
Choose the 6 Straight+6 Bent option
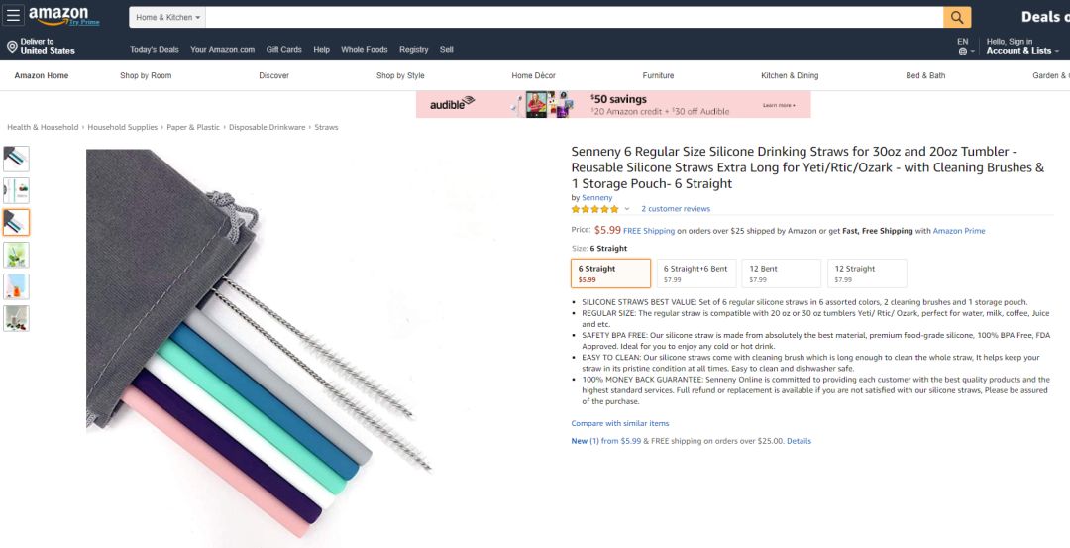[x=697, y=274]
